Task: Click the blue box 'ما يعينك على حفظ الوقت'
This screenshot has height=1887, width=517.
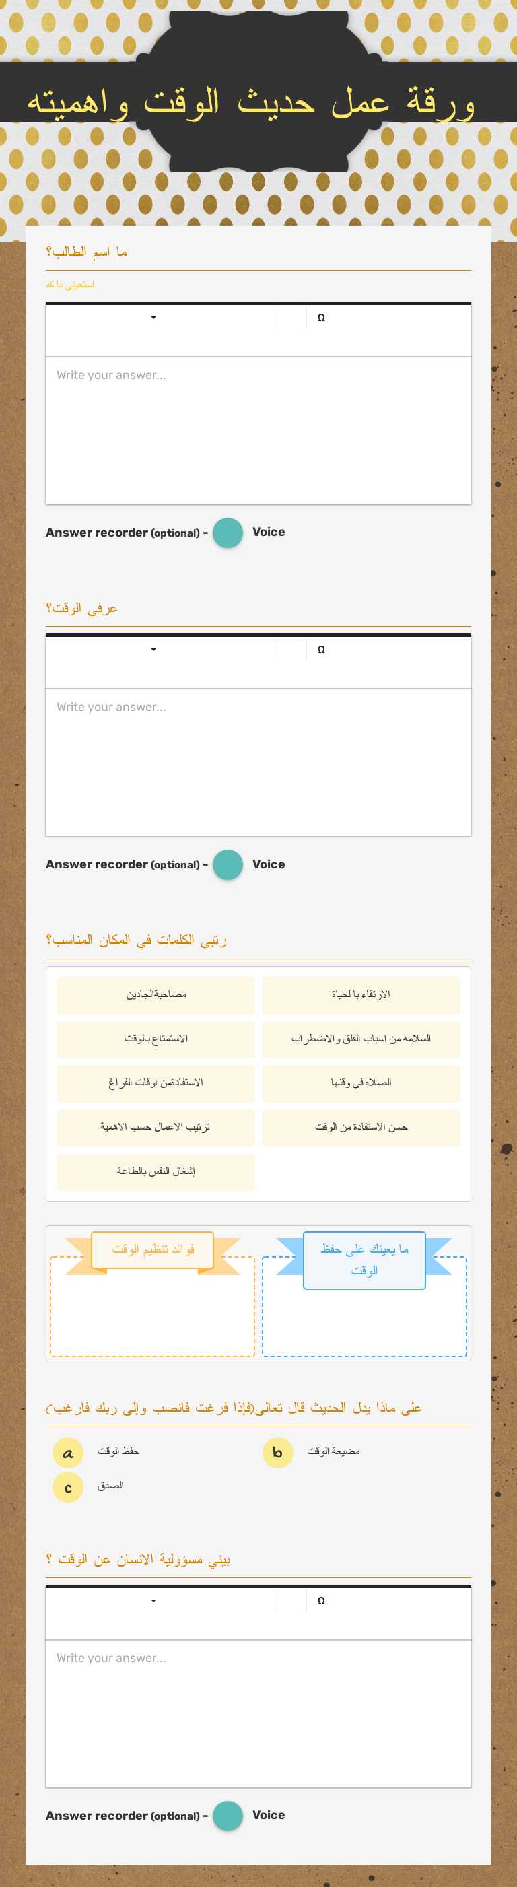Action: pyautogui.click(x=364, y=1256)
